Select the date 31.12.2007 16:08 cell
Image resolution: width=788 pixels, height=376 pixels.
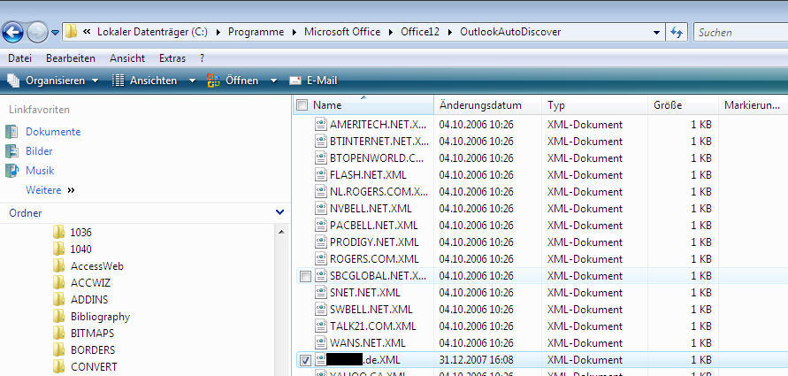click(x=477, y=360)
